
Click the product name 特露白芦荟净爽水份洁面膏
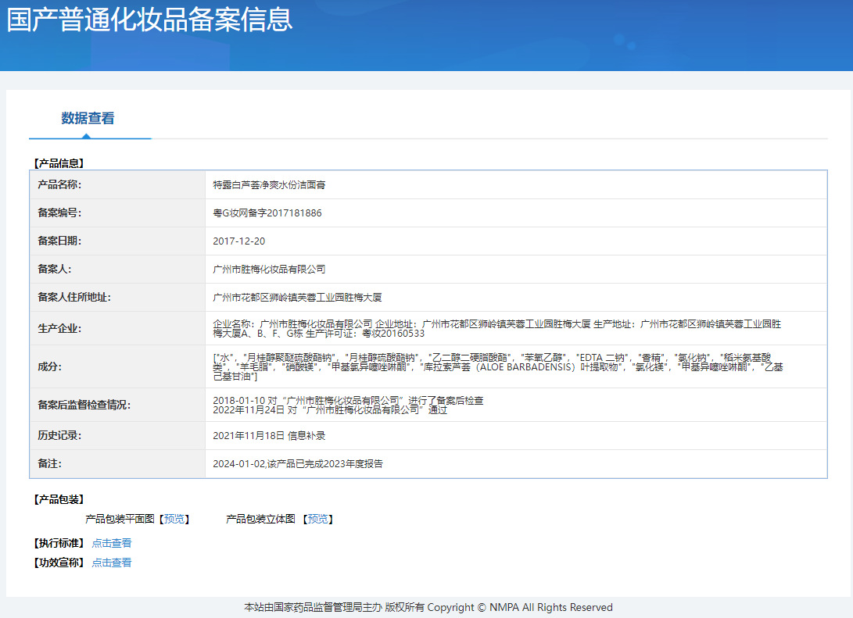tap(269, 185)
